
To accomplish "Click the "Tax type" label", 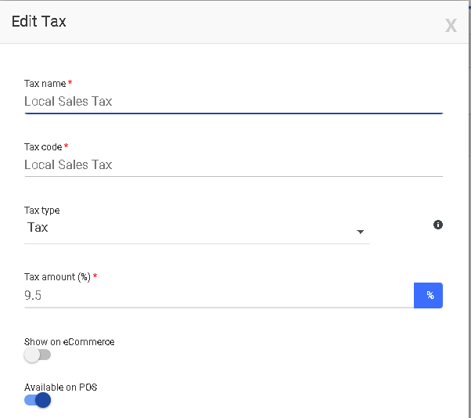I will tap(42, 211).
